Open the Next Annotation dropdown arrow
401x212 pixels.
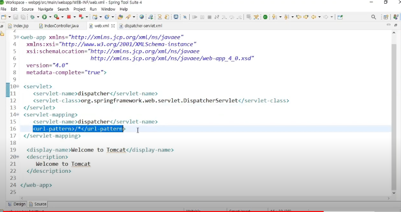[x=280, y=17]
